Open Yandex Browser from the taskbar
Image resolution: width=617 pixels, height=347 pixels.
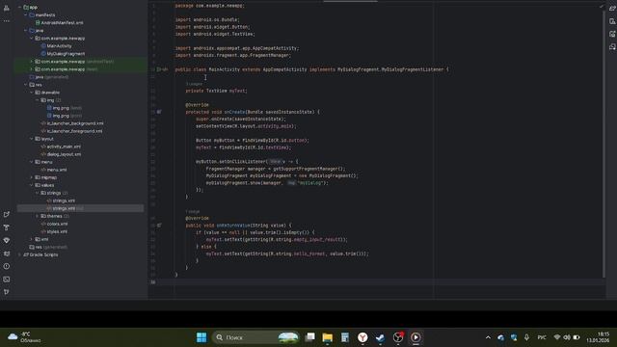[x=362, y=337]
